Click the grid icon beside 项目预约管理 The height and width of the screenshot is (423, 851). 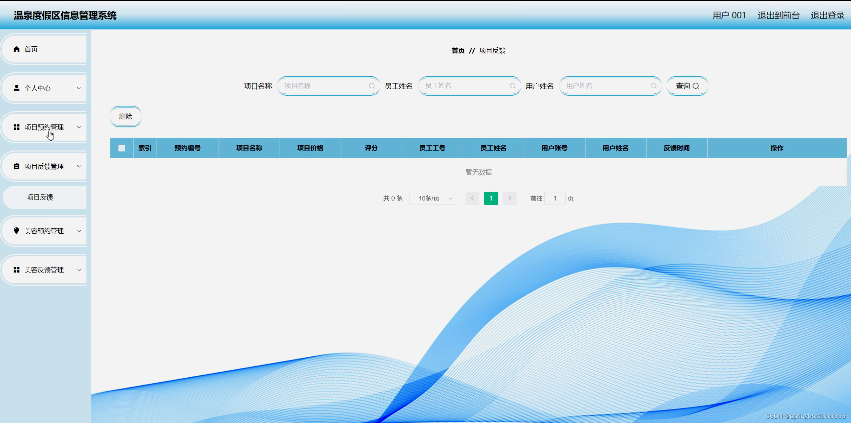[x=16, y=127]
